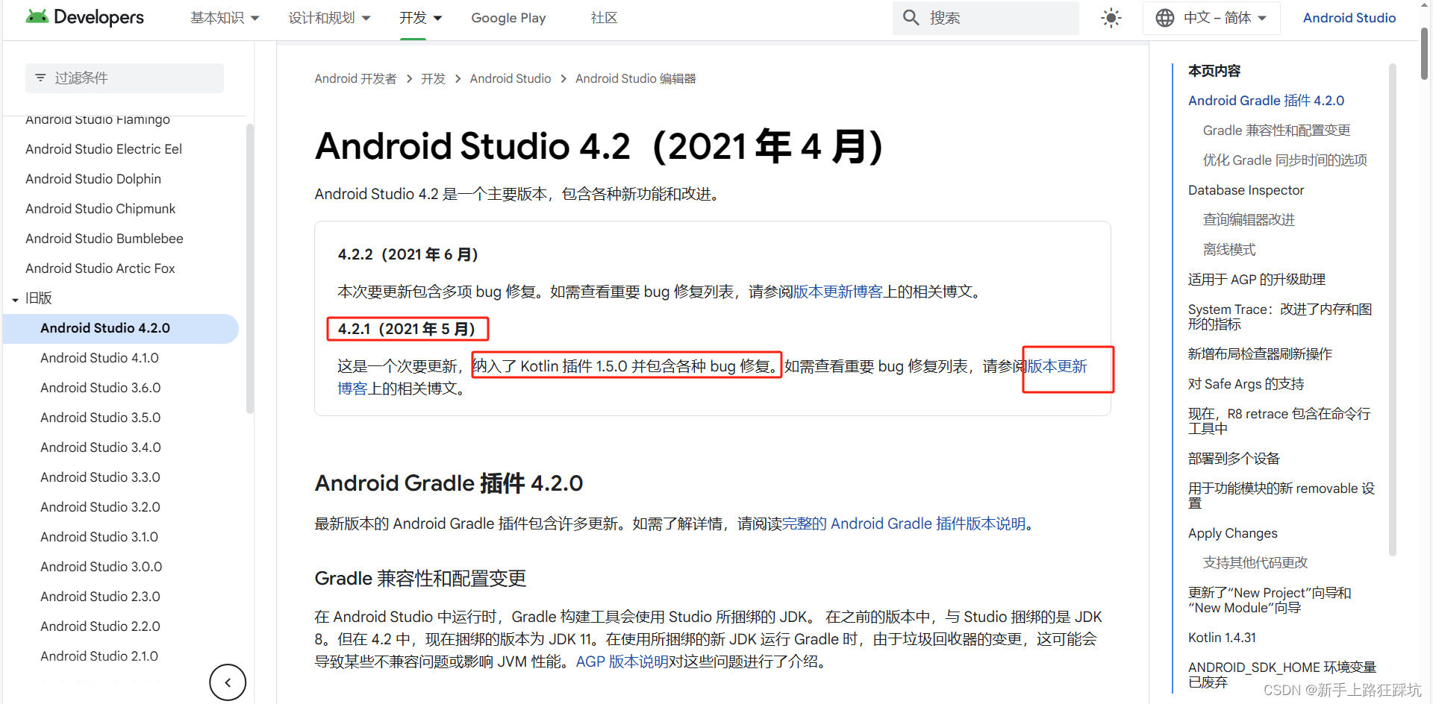This screenshot has height=704, width=1433.
Task: Jump to Apply Changes in contents
Action: point(1232,533)
